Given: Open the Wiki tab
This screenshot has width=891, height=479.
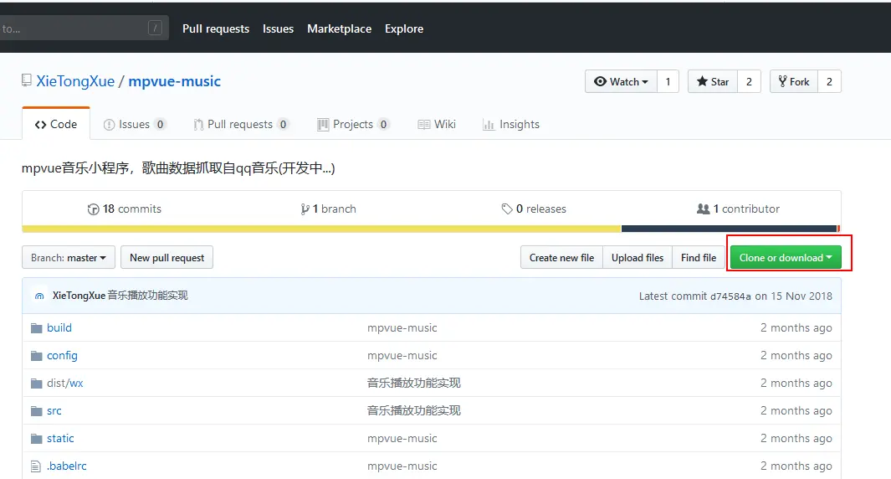Looking at the screenshot, I should 437,124.
